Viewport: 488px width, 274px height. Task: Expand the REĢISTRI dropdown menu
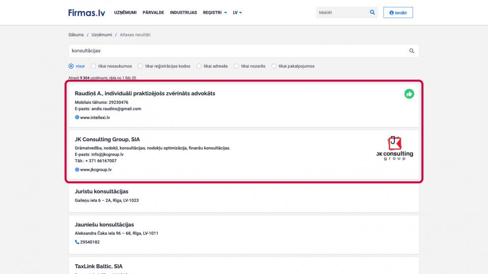[214, 12]
